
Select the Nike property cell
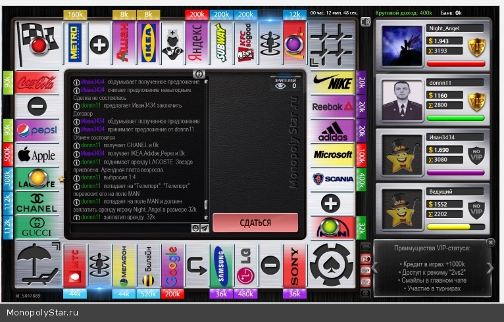pos(333,83)
